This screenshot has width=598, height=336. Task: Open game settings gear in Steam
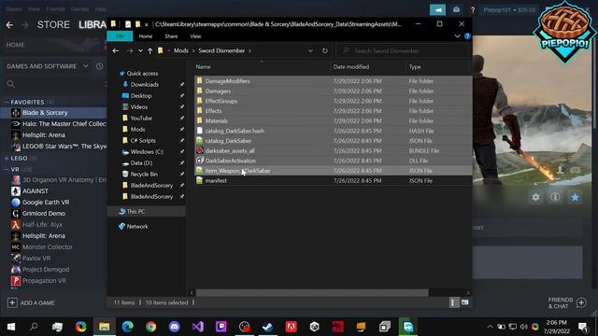point(535,197)
